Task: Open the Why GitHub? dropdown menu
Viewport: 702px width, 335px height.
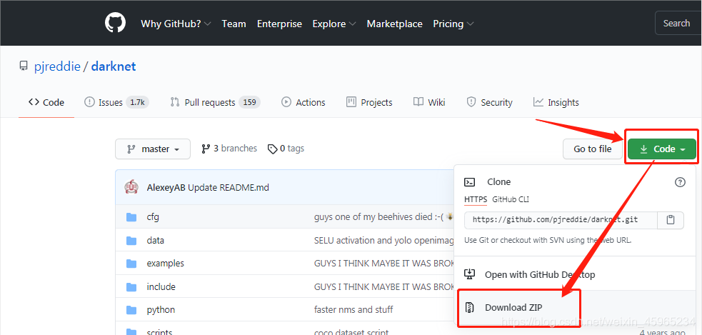Action: coord(176,24)
